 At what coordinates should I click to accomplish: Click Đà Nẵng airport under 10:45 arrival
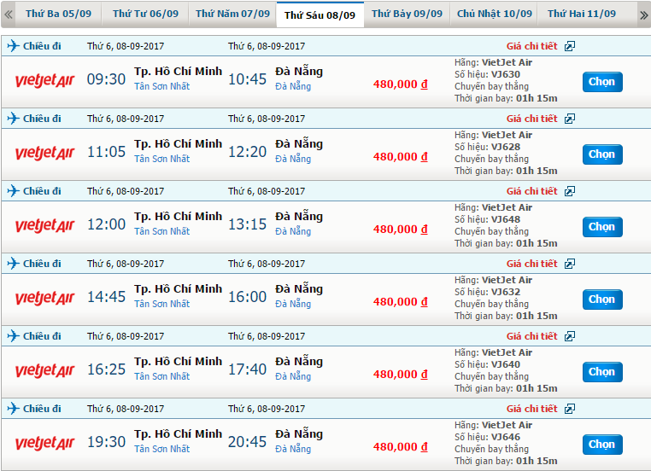coord(293,86)
